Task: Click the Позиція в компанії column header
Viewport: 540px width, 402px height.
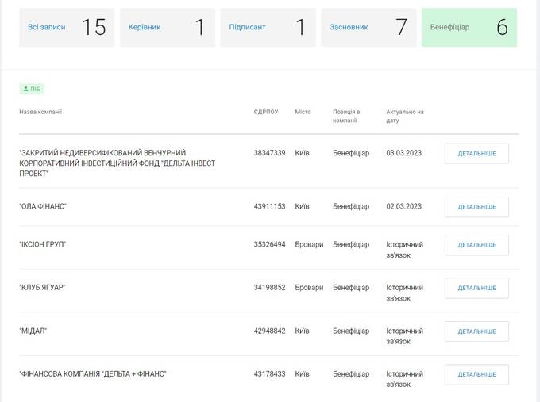Action: (346, 117)
